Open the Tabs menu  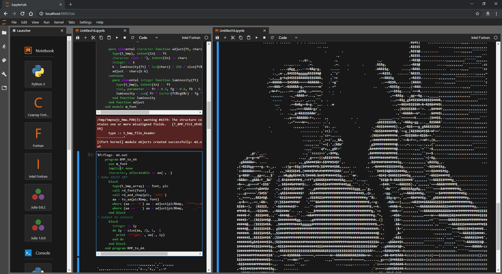tap(72, 22)
